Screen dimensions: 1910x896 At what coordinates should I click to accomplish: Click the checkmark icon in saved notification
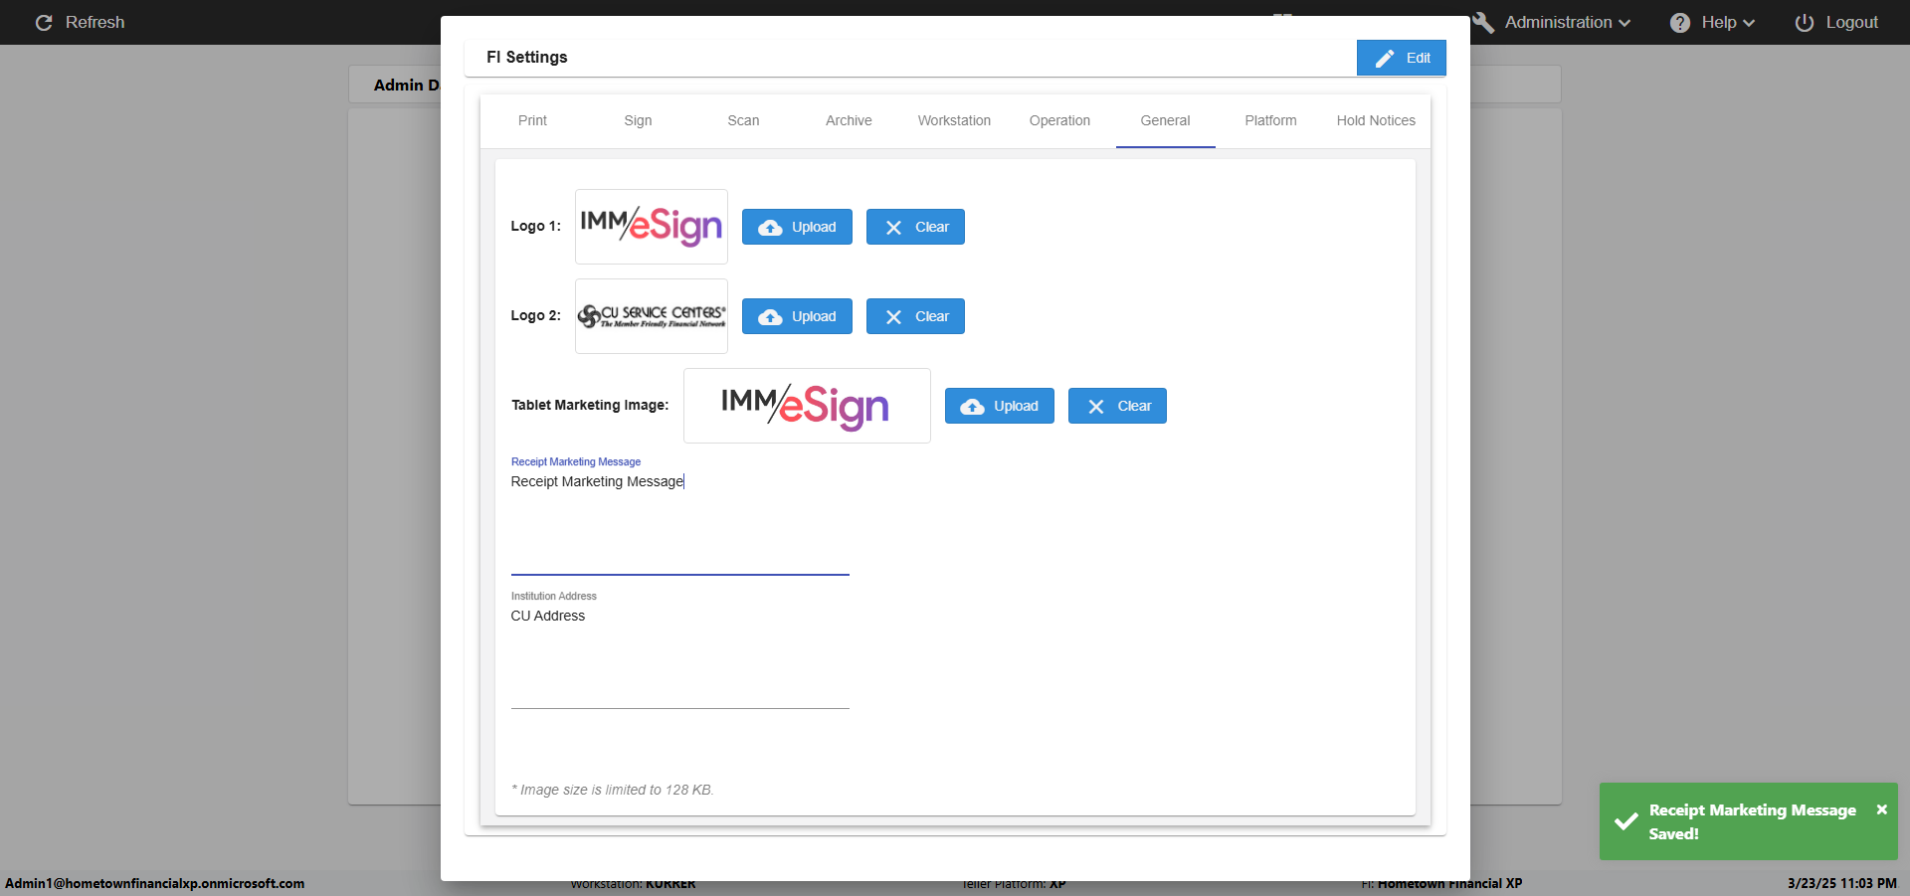coord(1626,821)
